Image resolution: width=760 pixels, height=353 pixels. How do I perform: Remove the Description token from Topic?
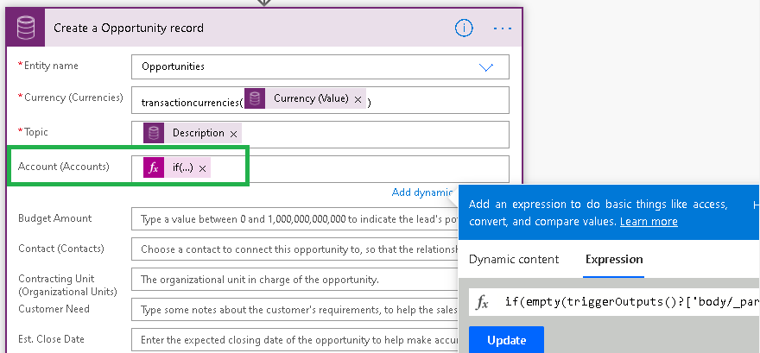(233, 134)
